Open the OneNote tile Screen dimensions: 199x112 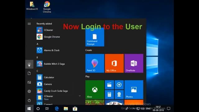point(134,63)
